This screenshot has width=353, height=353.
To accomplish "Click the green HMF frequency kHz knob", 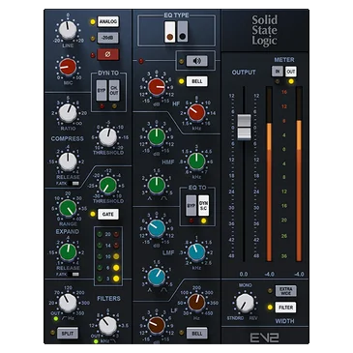I will coord(196,162).
